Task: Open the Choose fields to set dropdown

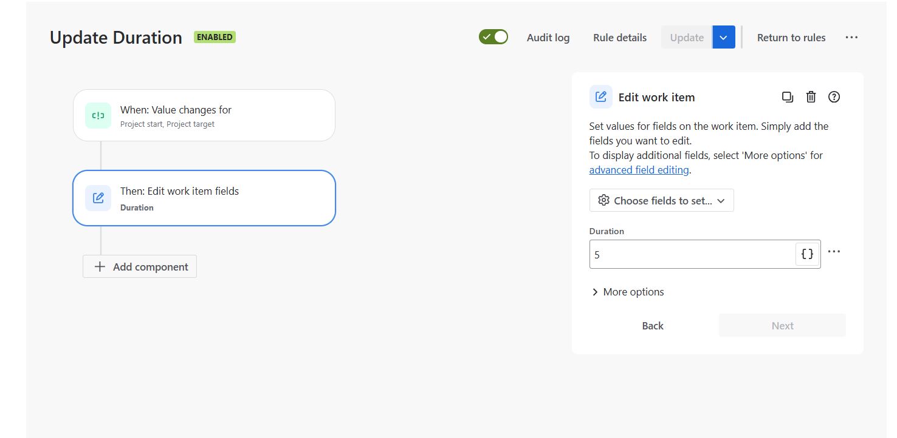Action: (661, 200)
